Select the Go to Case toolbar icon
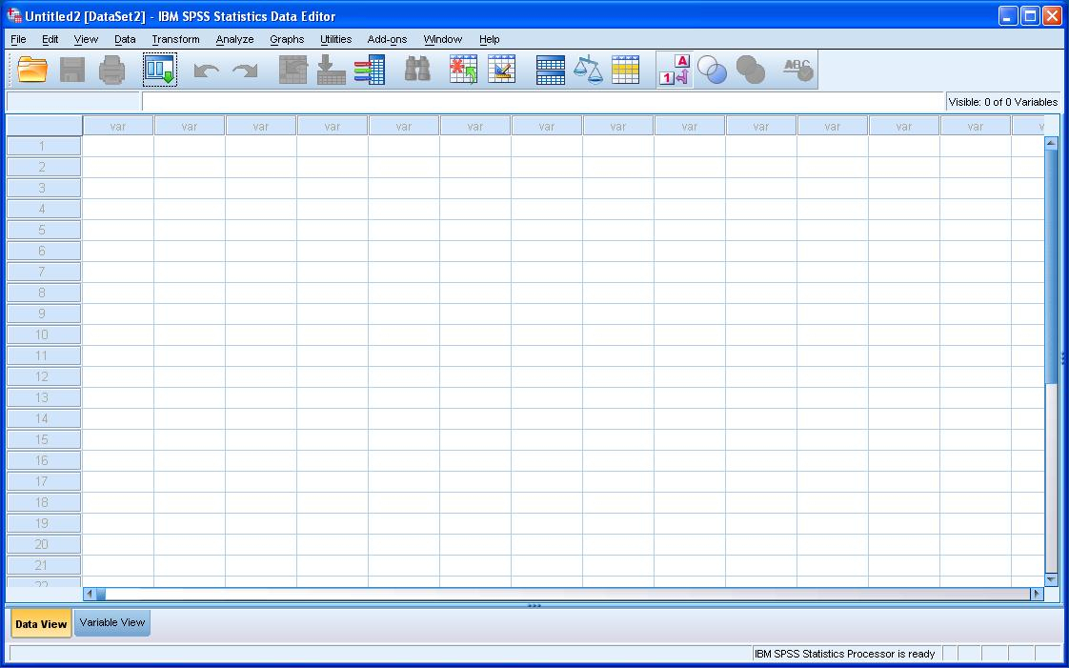 tap(292, 69)
